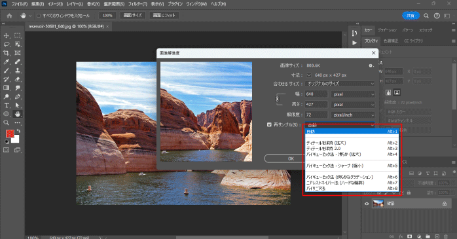
Task: Select the Frame tool
Action: [18, 53]
